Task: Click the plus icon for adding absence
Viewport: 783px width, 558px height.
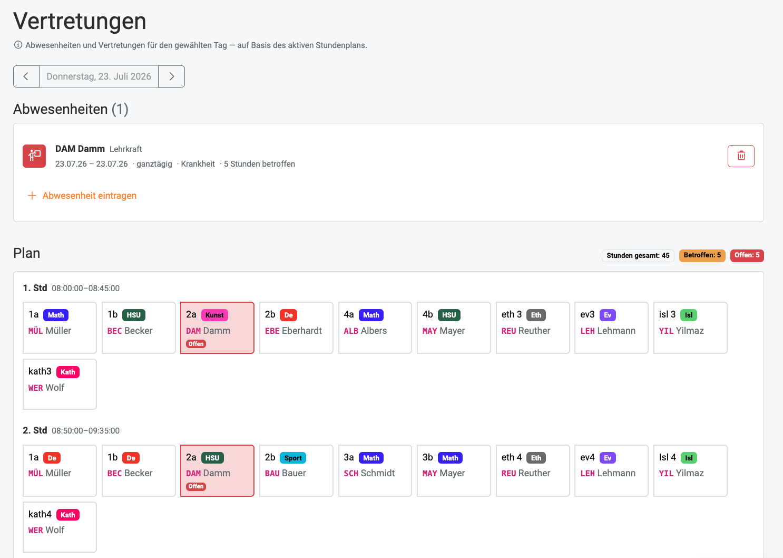Action: [32, 196]
